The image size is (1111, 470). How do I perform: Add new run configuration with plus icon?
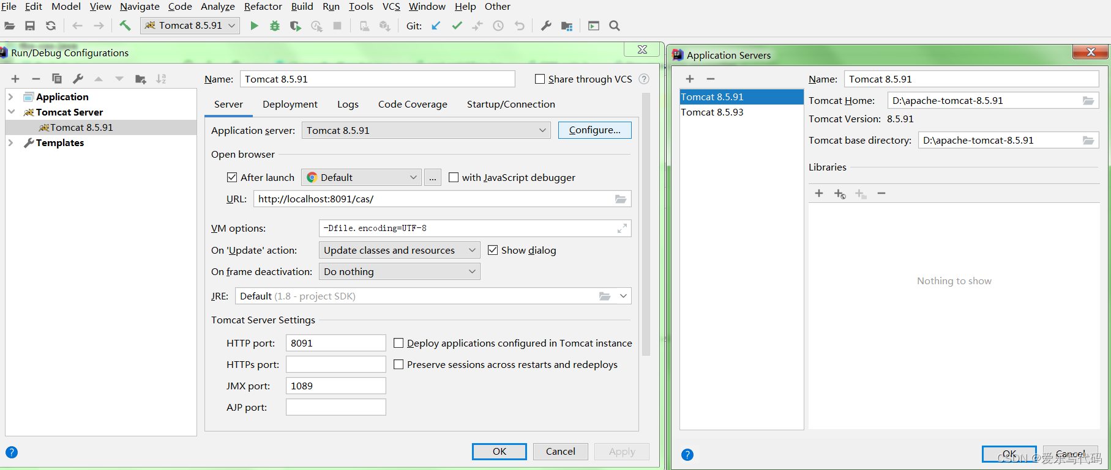15,79
